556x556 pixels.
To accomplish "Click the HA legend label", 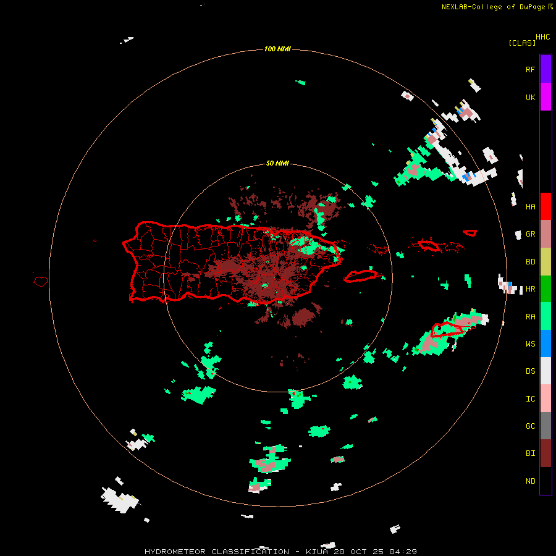I will 530,206.
